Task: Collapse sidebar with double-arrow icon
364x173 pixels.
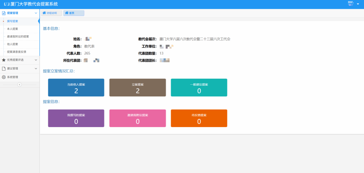Action: pyautogui.click(x=20, y=84)
